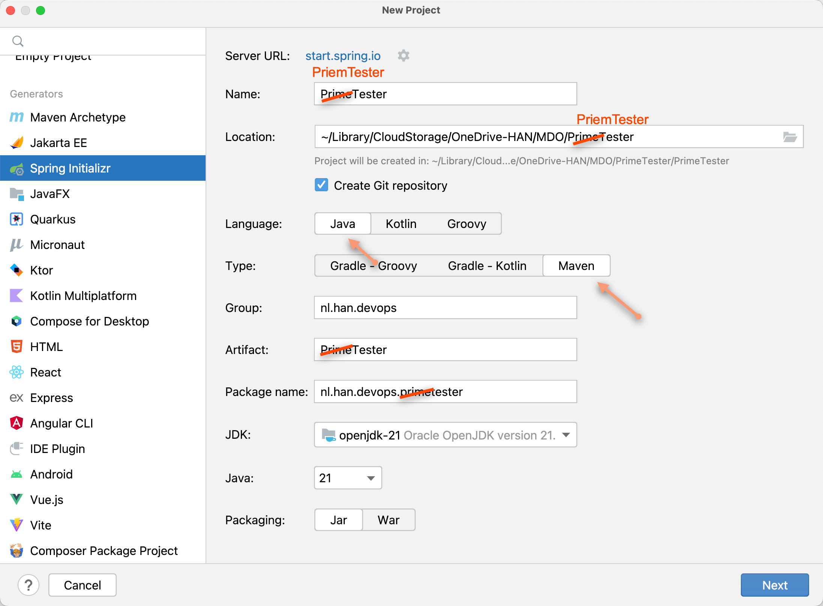Click the Micronaut mu icon
The height and width of the screenshot is (606, 823).
[x=17, y=245]
